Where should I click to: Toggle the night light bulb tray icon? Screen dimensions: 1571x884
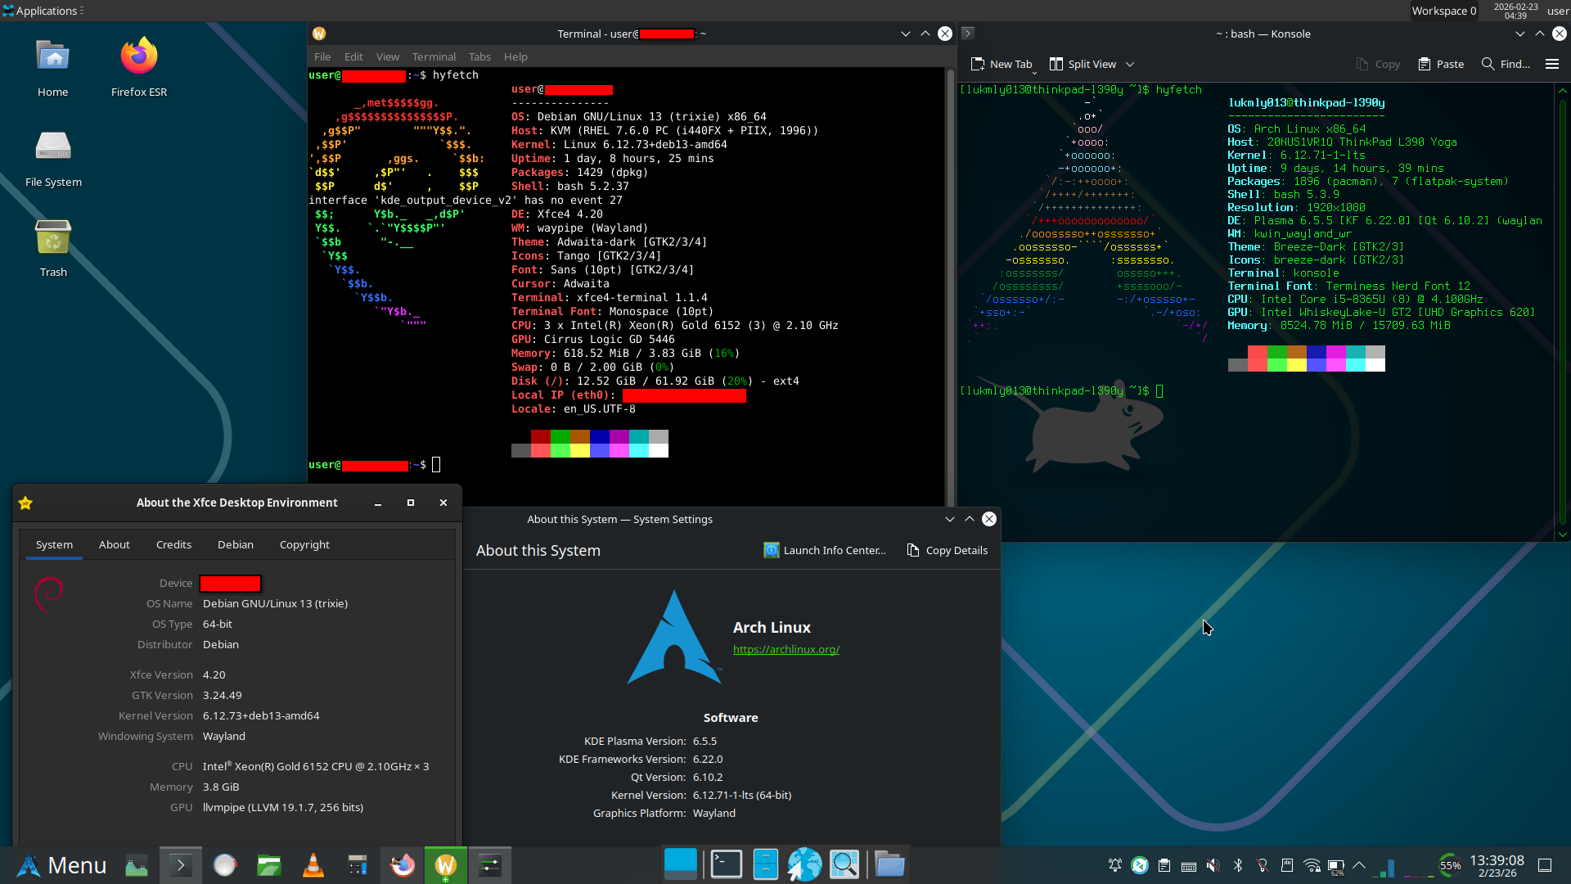[x=1263, y=865]
